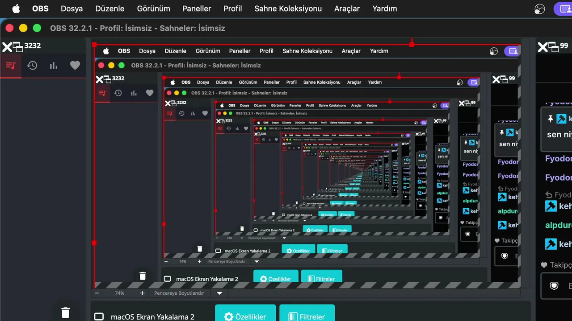Zoom in with the main preview's plus button
The width and height of the screenshot is (572, 321).
pos(142,293)
